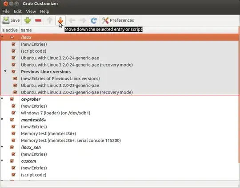Click the name column header
The image size is (240, 188).
(x=26, y=30)
